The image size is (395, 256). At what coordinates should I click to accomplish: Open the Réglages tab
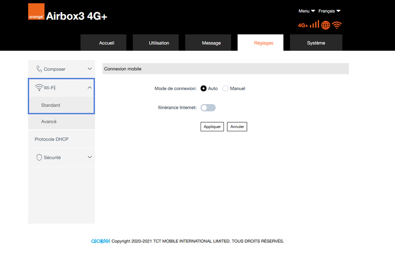pyautogui.click(x=261, y=43)
